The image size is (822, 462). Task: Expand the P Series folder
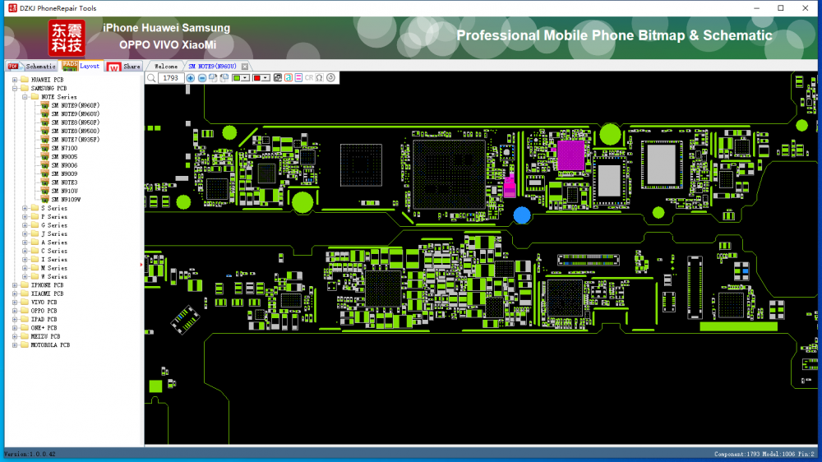click(x=25, y=216)
